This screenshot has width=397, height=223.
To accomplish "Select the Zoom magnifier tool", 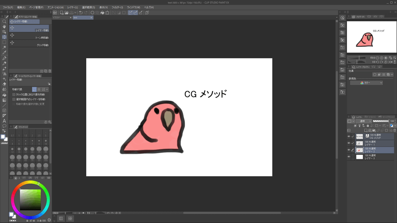I will point(4,22).
